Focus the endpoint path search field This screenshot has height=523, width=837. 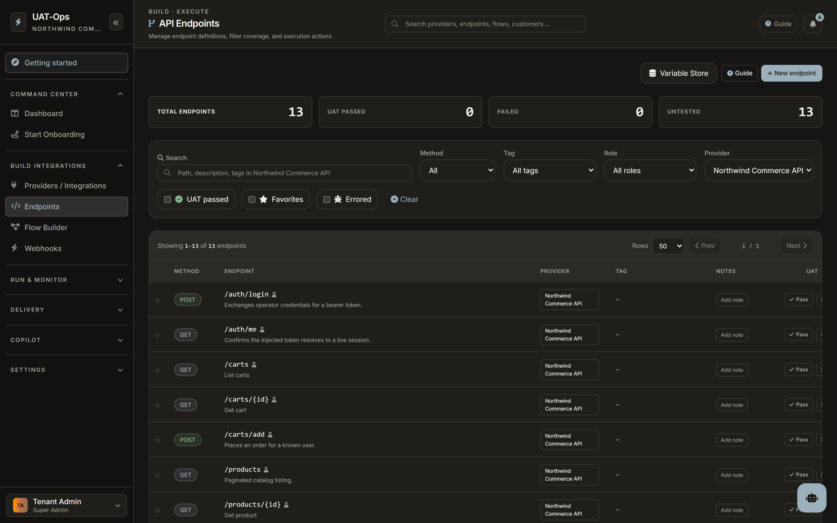[x=284, y=173]
